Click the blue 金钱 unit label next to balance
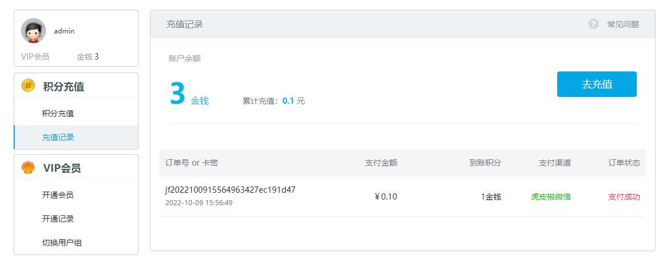668x267 pixels. (200, 101)
